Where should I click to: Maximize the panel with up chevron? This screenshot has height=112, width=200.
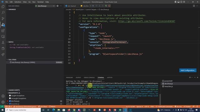click(195, 77)
